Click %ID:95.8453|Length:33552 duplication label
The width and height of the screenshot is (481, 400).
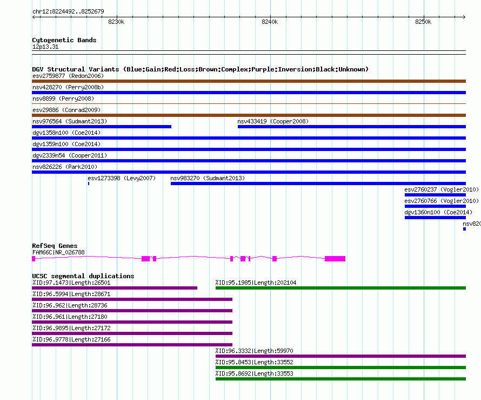click(x=255, y=362)
